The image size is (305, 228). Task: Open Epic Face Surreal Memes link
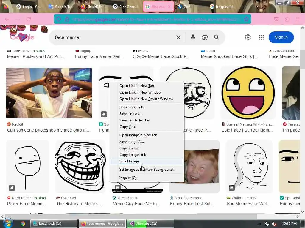tap(247, 130)
